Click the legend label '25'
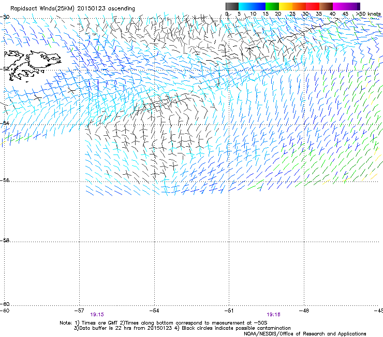This screenshot has height=337, width=383. pos(292,14)
